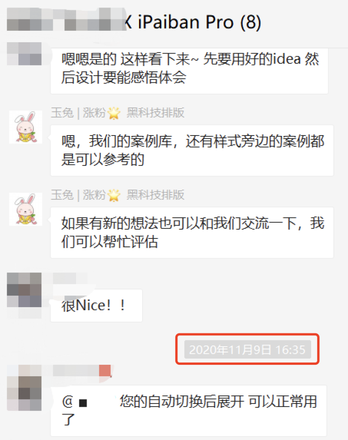348x440 pixels.
Task: Click the star emoji in first 玉兔 nickname
Action: click(114, 113)
